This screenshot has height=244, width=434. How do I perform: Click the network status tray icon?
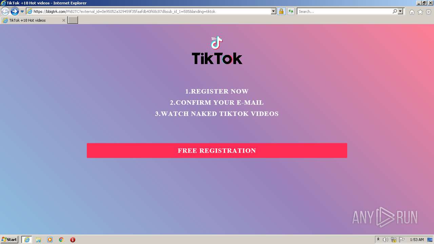394,240
